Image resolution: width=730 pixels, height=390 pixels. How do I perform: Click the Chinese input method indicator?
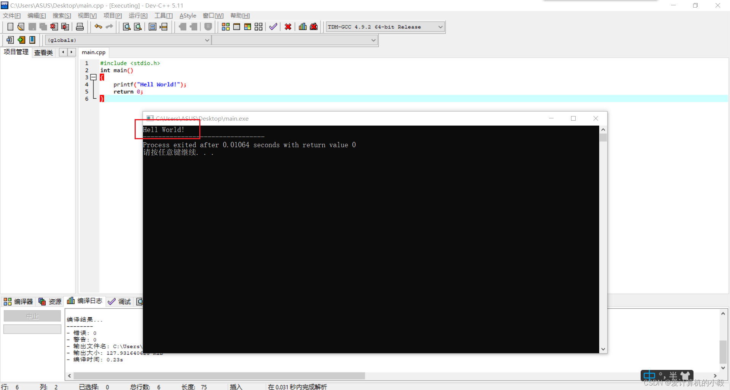click(649, 376)
